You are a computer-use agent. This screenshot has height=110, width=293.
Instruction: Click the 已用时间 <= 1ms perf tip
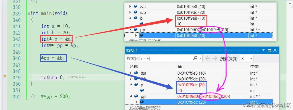click(77, 77)
